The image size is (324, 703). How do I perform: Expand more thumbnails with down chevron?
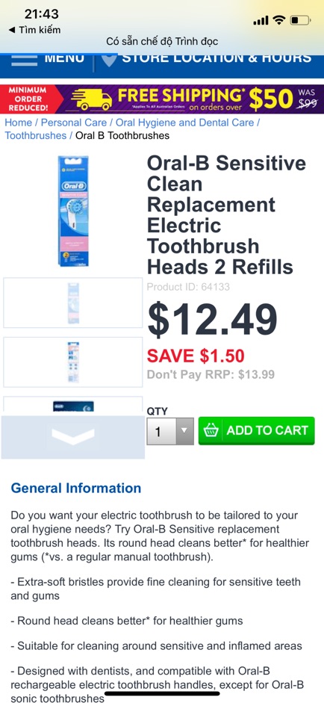coord(73,437)
